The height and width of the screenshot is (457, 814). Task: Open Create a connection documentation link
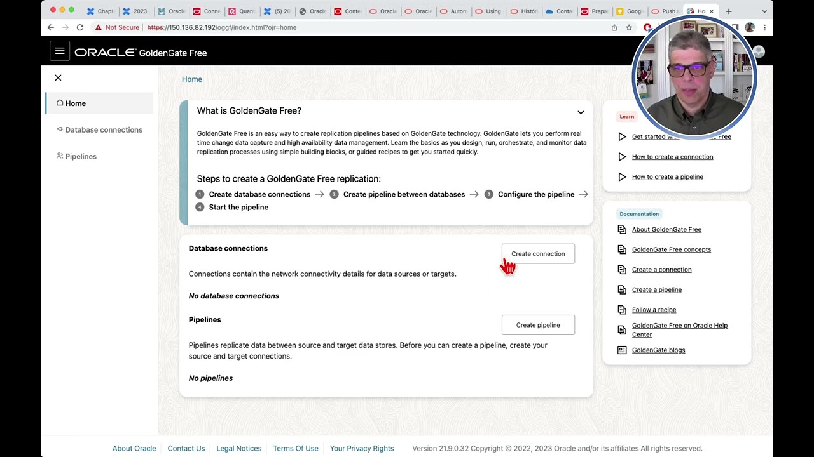click(661, 270)
